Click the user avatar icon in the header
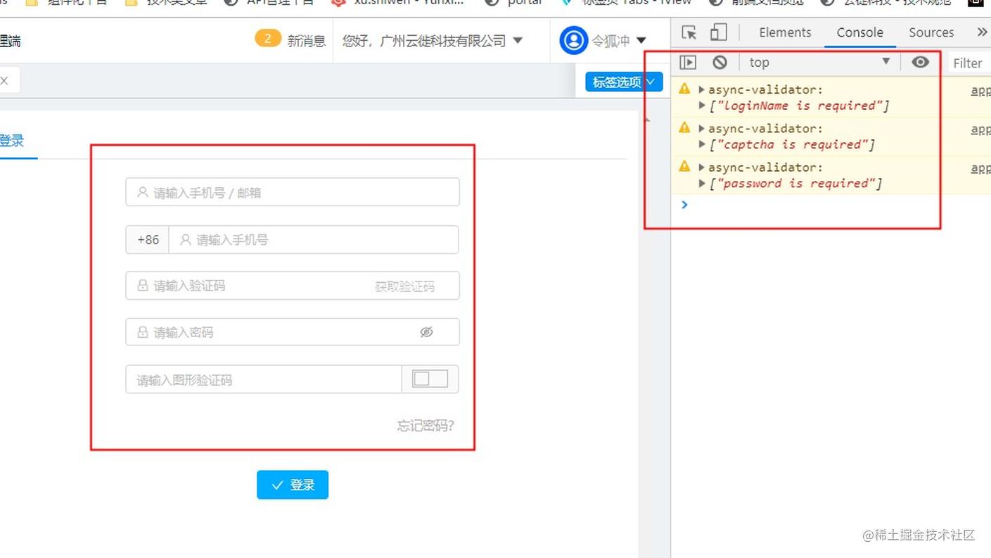This screenshot has height=558, width=991. coord(573,40)
